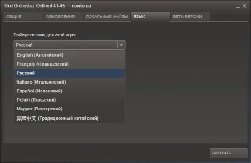This screenshot has width=251, height=163.
Task: Pick Italiano (Итальянский) in the list
Action: click(69, 82)
